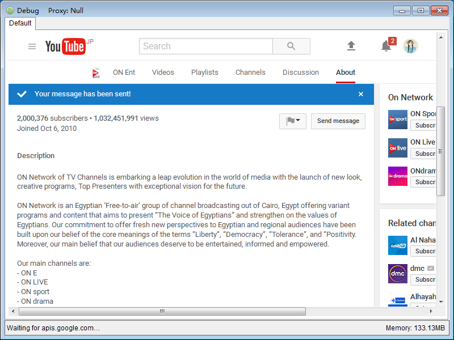Click the ON Live channel thumbnail

pyautogui.click(x=398, y=148)
